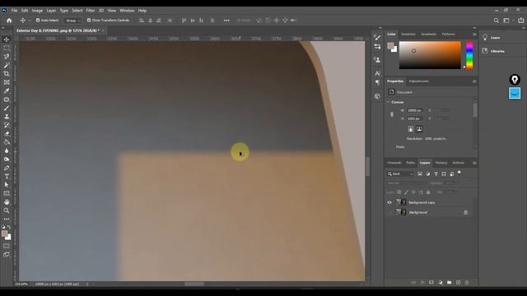
Task: Toggle the Auto-Select checkbox
Action: [38, 21]
